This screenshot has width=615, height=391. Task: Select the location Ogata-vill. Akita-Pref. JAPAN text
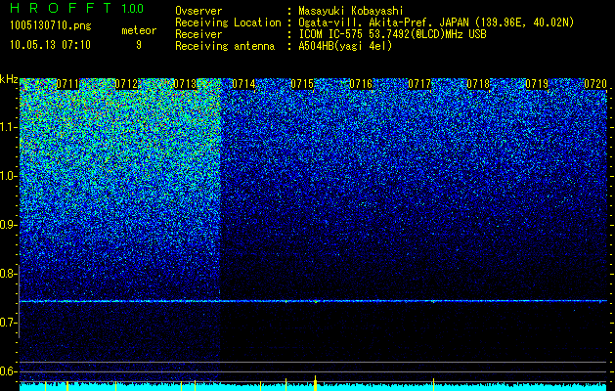pyautogui.click(x=382, y=22)
